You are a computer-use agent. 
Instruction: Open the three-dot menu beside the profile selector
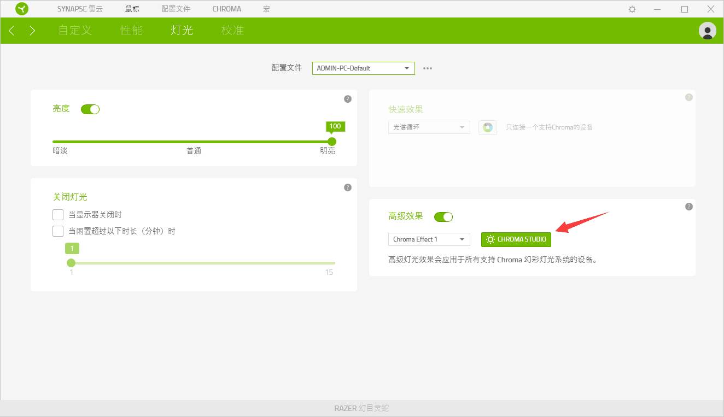(x=427, y=68)
